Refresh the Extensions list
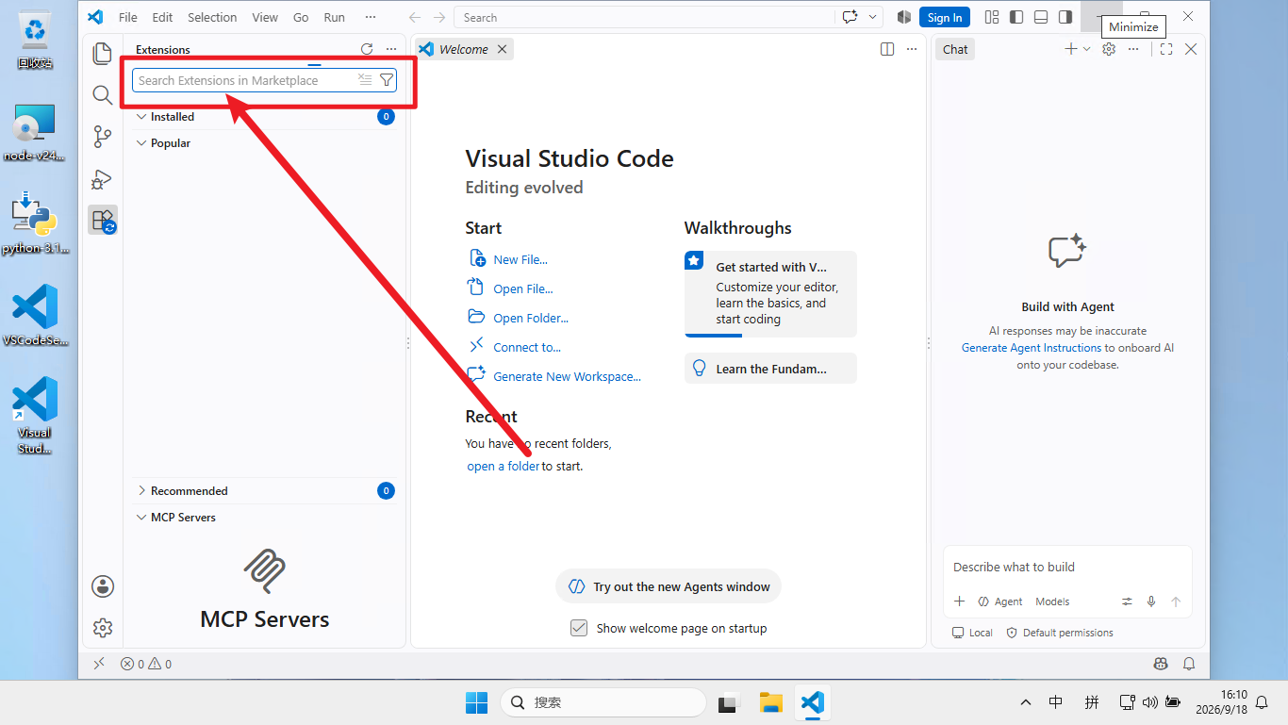Viewport: 1288px width, 725px height. point(367,49)
